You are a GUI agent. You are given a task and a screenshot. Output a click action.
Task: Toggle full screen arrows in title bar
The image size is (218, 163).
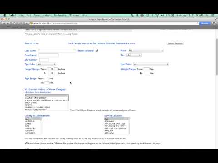[x=216, y=19]
